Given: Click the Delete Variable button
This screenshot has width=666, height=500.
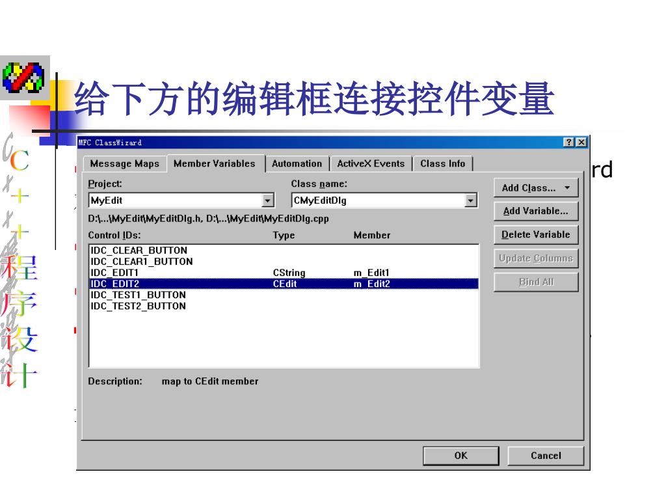Looking at the screenshot, I should pyautogui.click(x=536, y=234).
